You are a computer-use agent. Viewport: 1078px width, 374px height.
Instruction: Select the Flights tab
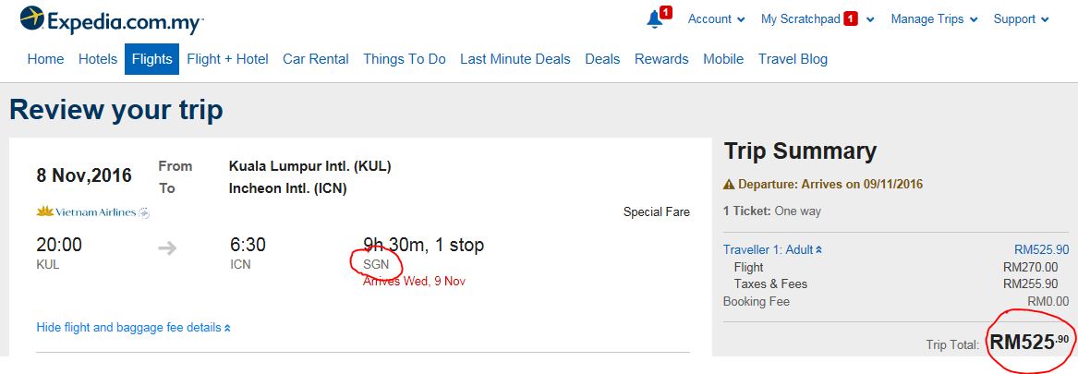click(x=151, y=59)
